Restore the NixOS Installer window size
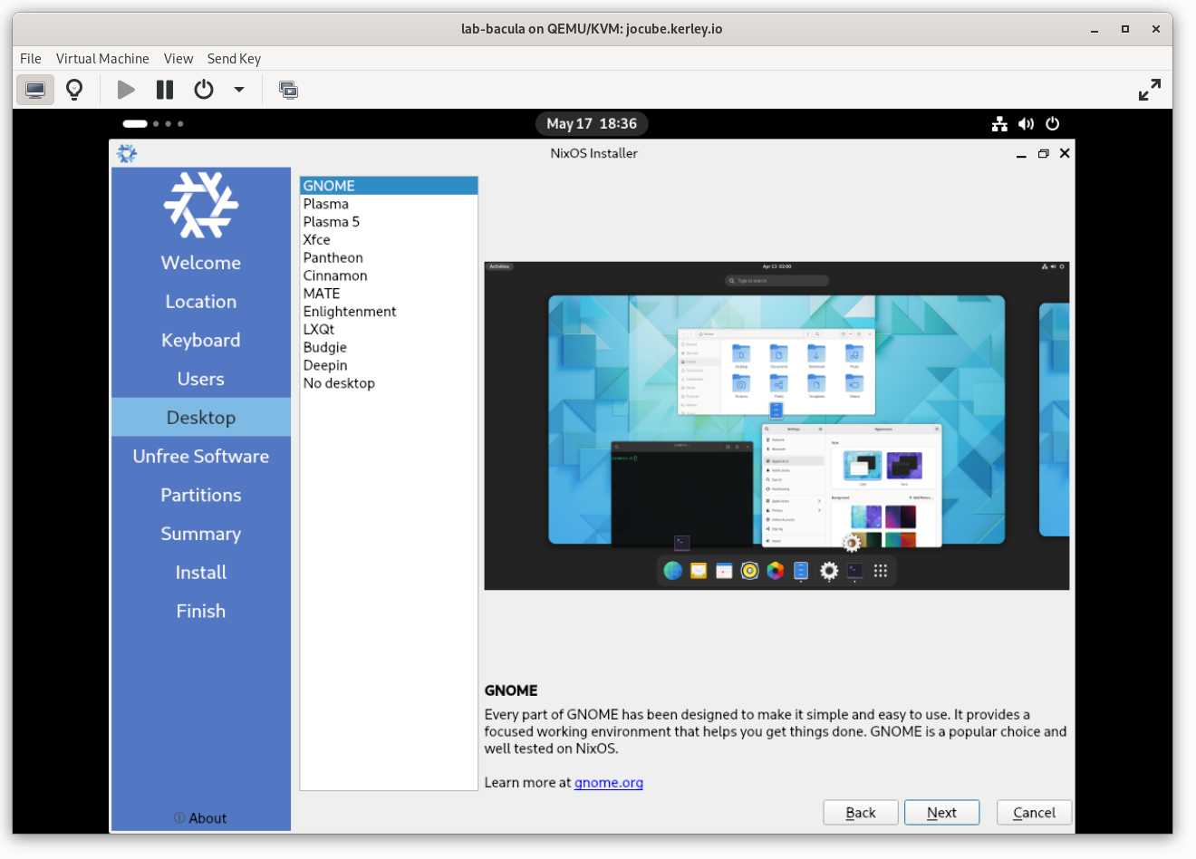This screenshot has height=859, width=1196. click(x=1043, y=154)
